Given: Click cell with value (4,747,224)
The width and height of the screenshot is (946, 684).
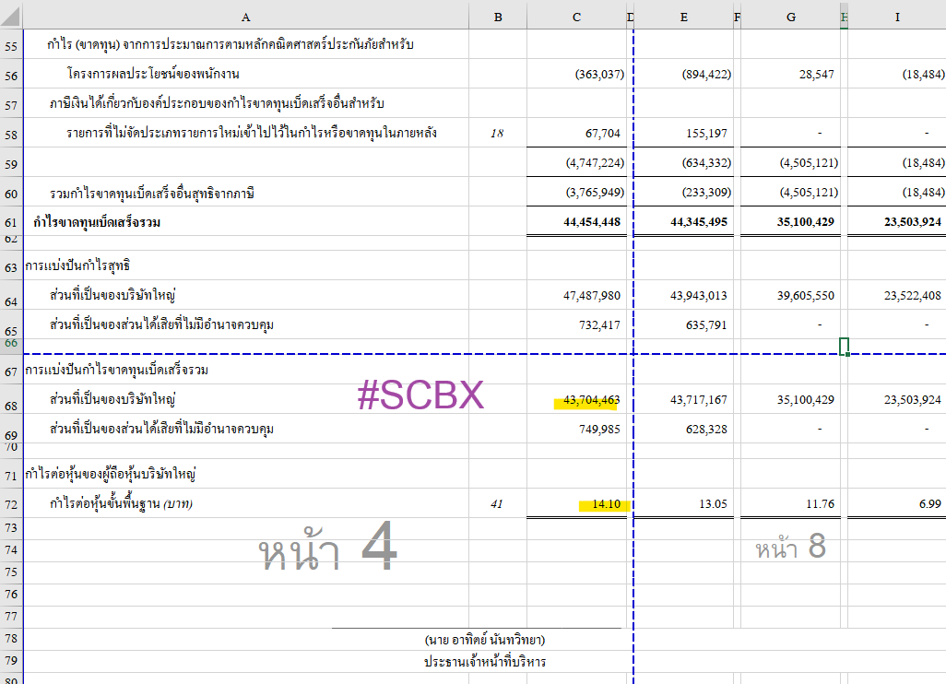Looking at the screenshot, I should click(595, 163).
